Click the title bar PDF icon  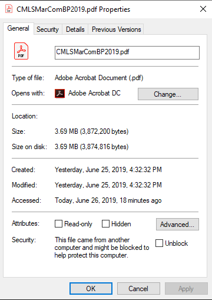(x=9, y=9)
